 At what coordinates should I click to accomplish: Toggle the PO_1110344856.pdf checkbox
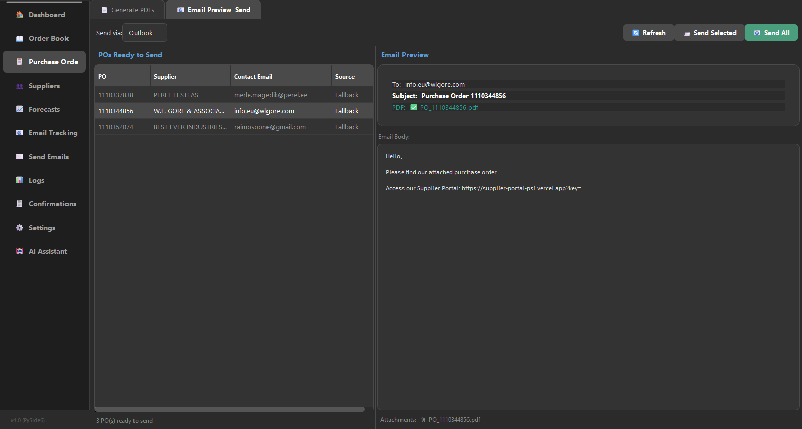pos(414,107)
